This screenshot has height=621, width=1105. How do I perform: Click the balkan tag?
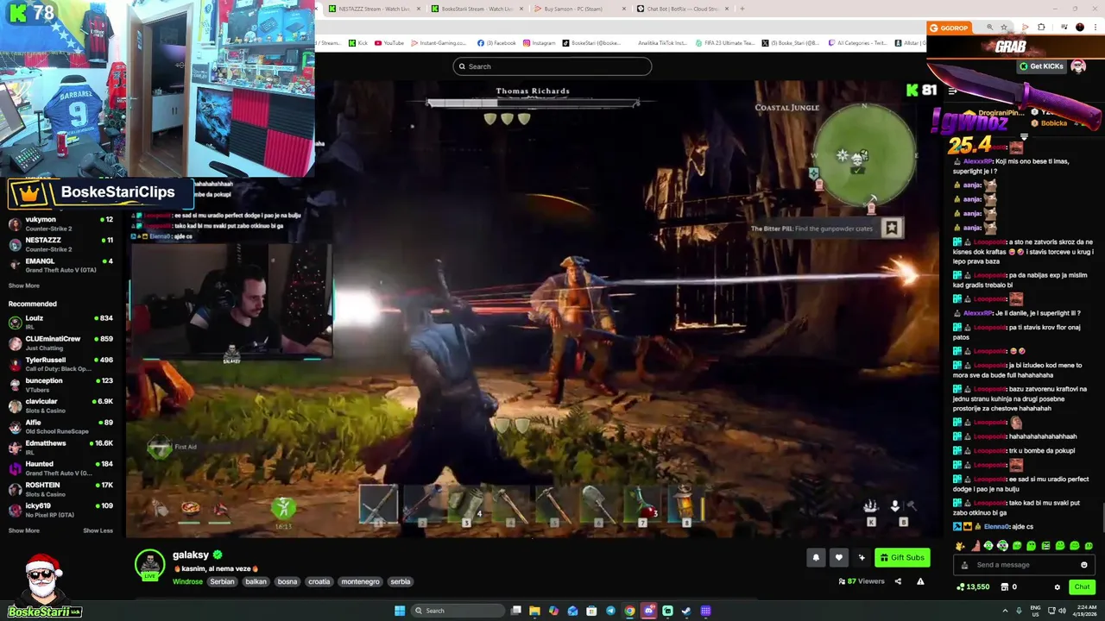[256, 581]
